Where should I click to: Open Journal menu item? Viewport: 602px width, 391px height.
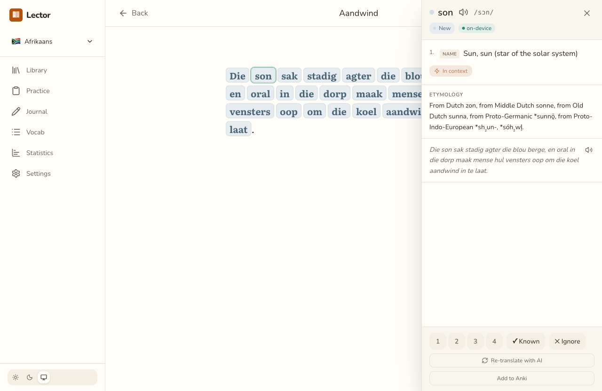(53, 111)
